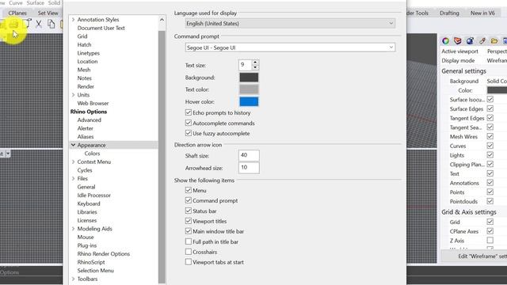Open the Properties color wheel panel icon

[x=445, y=41]
